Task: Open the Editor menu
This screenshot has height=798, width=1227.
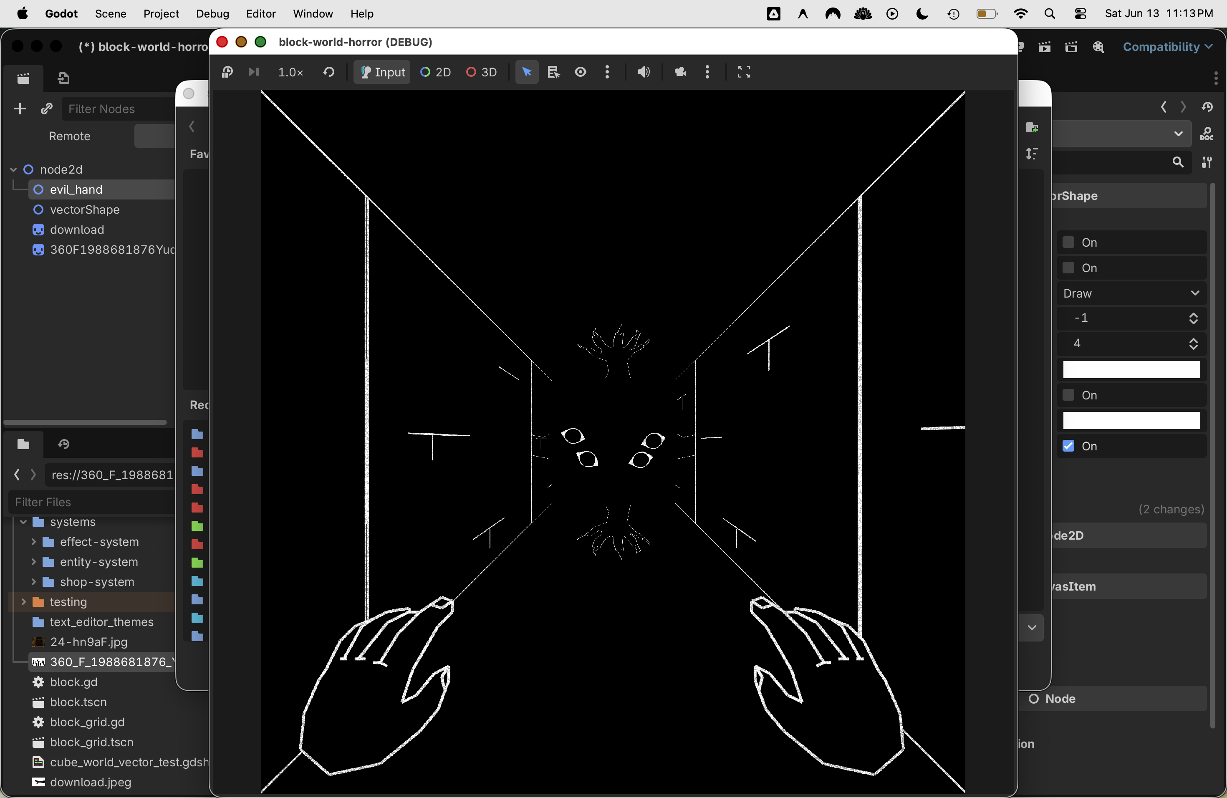Action: 260,14
